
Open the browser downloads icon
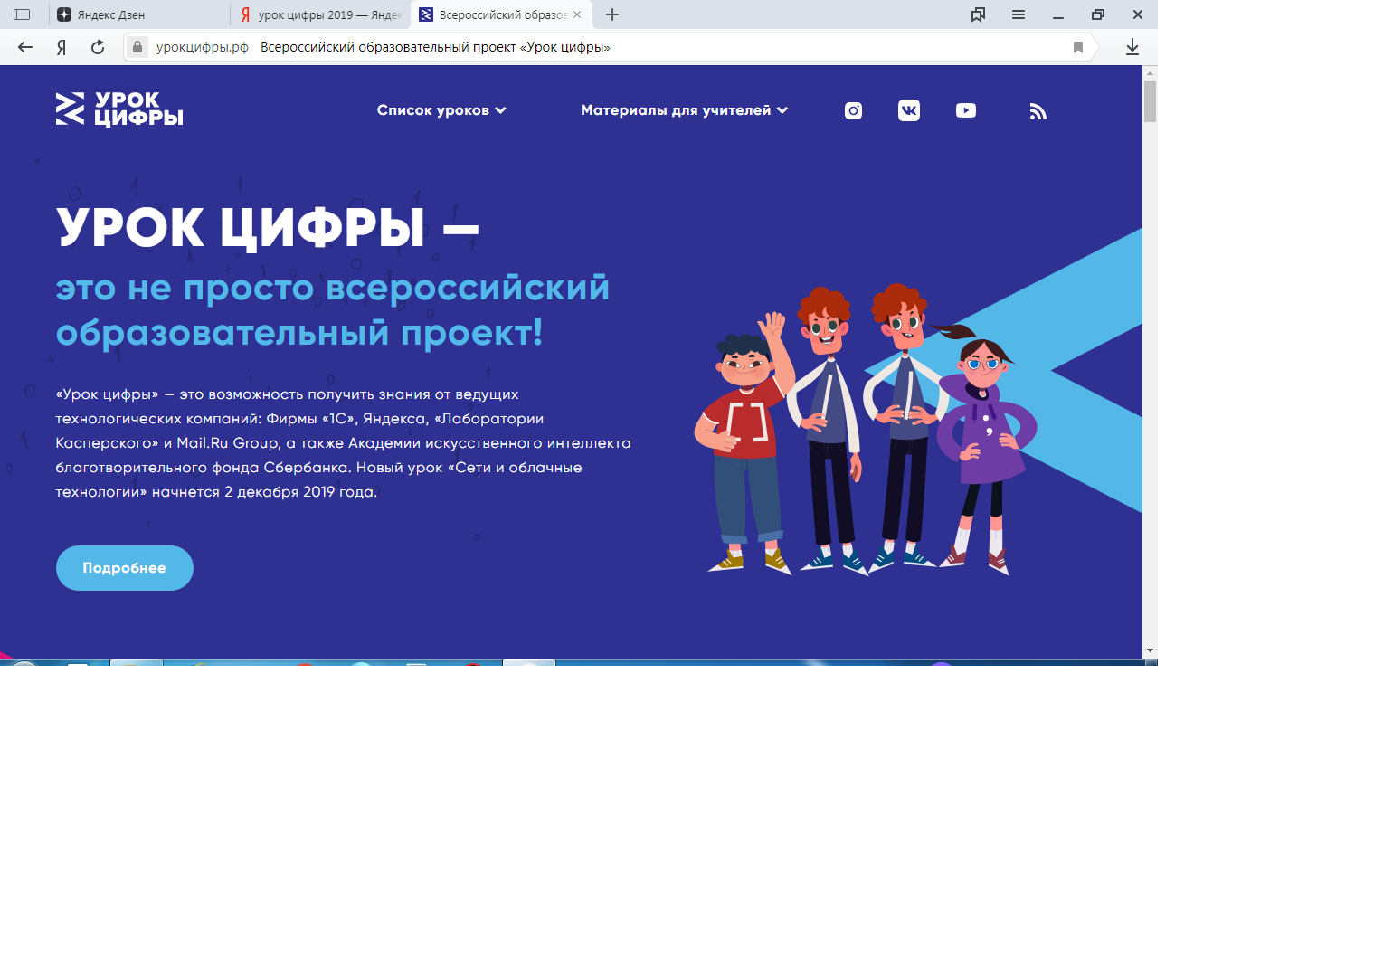pyautogui.click(x=1132, y=47)
